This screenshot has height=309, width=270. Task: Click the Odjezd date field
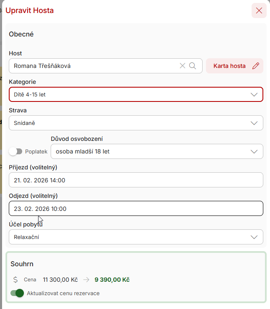coord(136,208)
